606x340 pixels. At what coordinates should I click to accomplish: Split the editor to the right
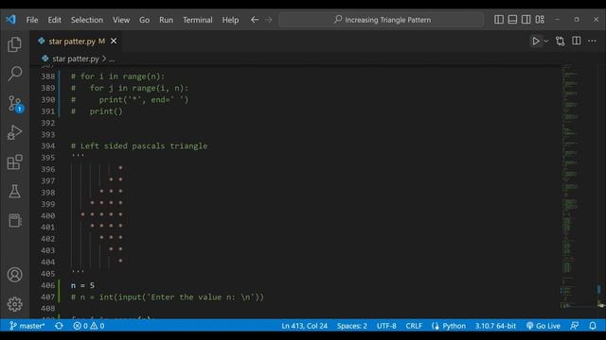(577, 41)
